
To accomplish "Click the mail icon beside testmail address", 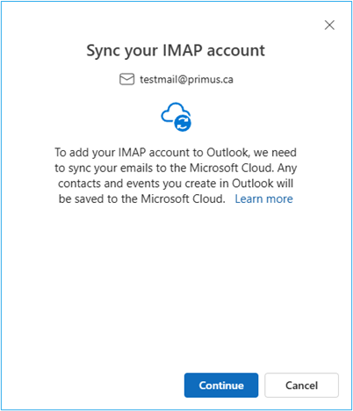I will coord(126,79).
